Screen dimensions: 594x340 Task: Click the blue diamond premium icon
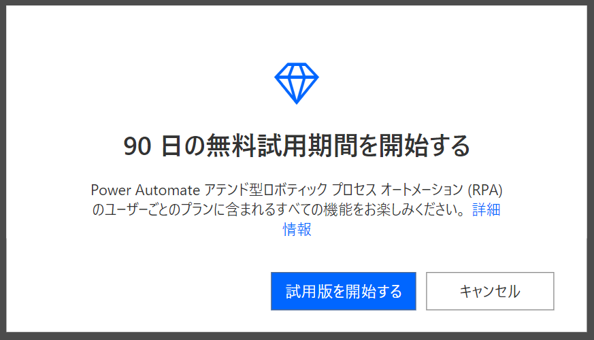(x=297, y=83)
